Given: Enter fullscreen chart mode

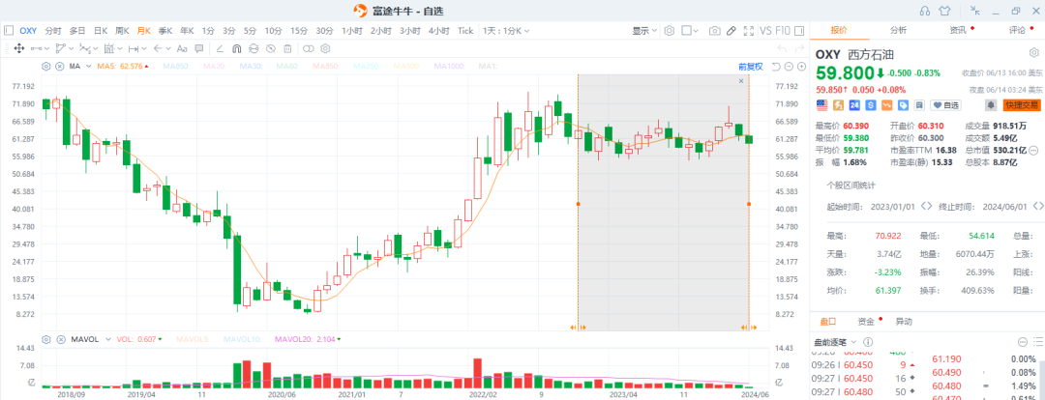Looking at the screenshot, I should point(748,31).
